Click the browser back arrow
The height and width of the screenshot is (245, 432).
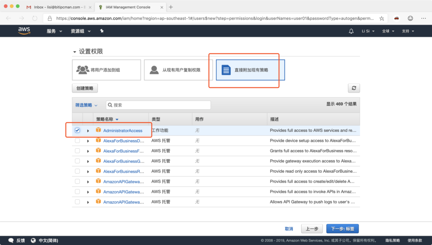[8, 18]
